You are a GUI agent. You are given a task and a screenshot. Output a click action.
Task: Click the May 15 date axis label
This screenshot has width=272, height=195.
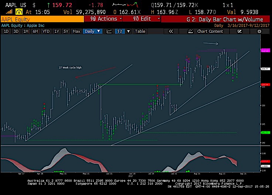pos(63,174)
